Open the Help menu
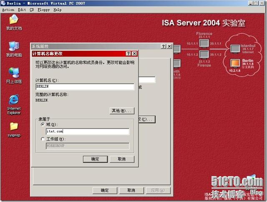The image size is (267, 202). tap(58, 10)
